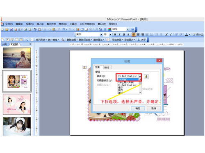The height and width of the screenshot is (153, 205).
Task: Open the 插入 menu
Action: point(40,24)
